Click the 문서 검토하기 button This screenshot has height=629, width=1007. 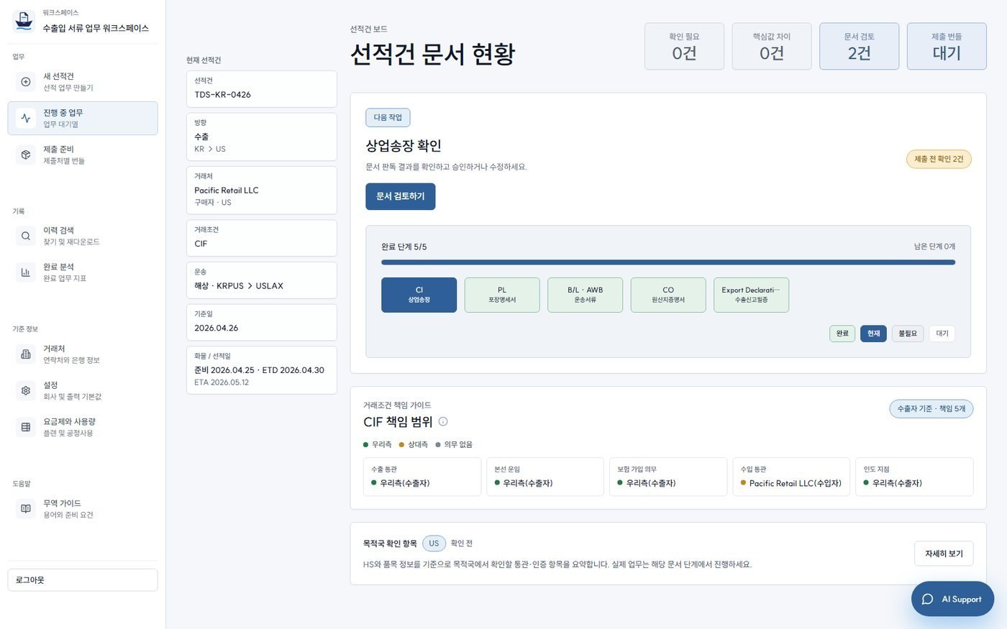[x=401, y=196]
